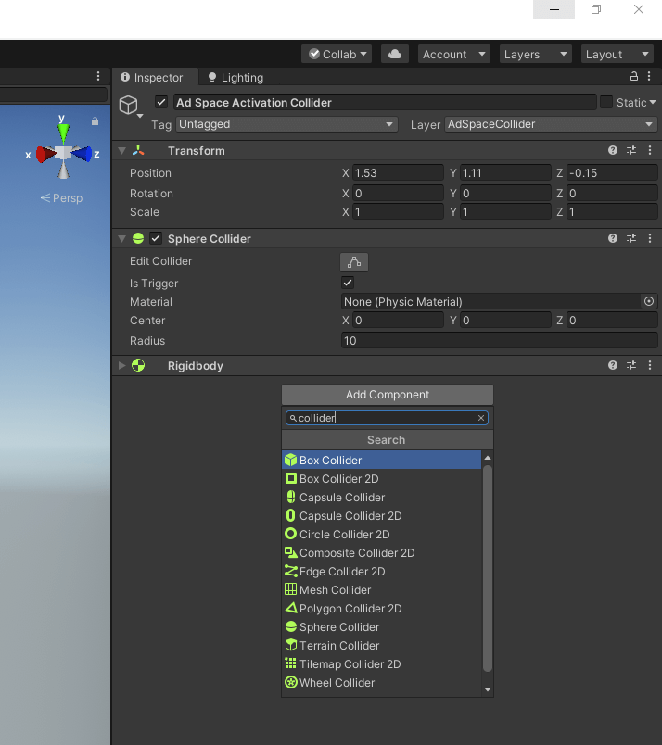
Task: Click scrollbar down arrow in component list
Action: click(x=488, y=688)
